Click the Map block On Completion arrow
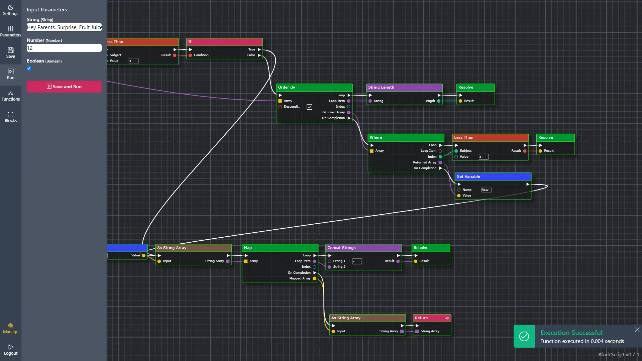The height and width of the screenshot is (361, 642). [x=315, y=273]
